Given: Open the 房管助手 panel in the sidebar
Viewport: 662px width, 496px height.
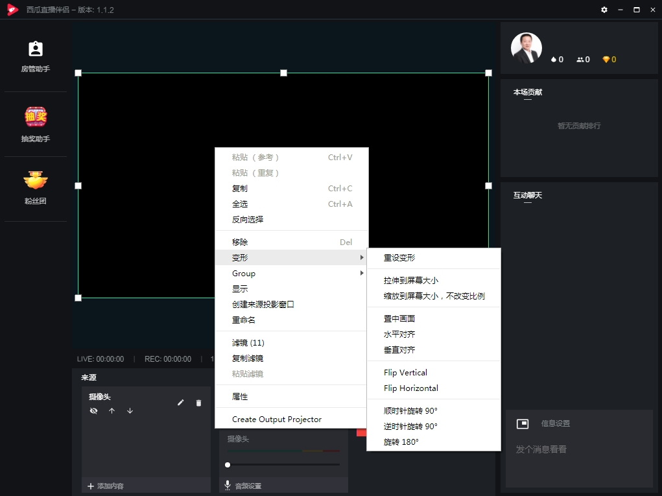Looking at the screenshot, I should pyautogui.click(x=35, y=55).
